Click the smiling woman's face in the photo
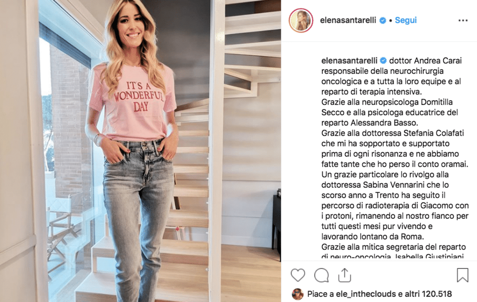Viewport: 477px width, 302px height. pos(133,29)
